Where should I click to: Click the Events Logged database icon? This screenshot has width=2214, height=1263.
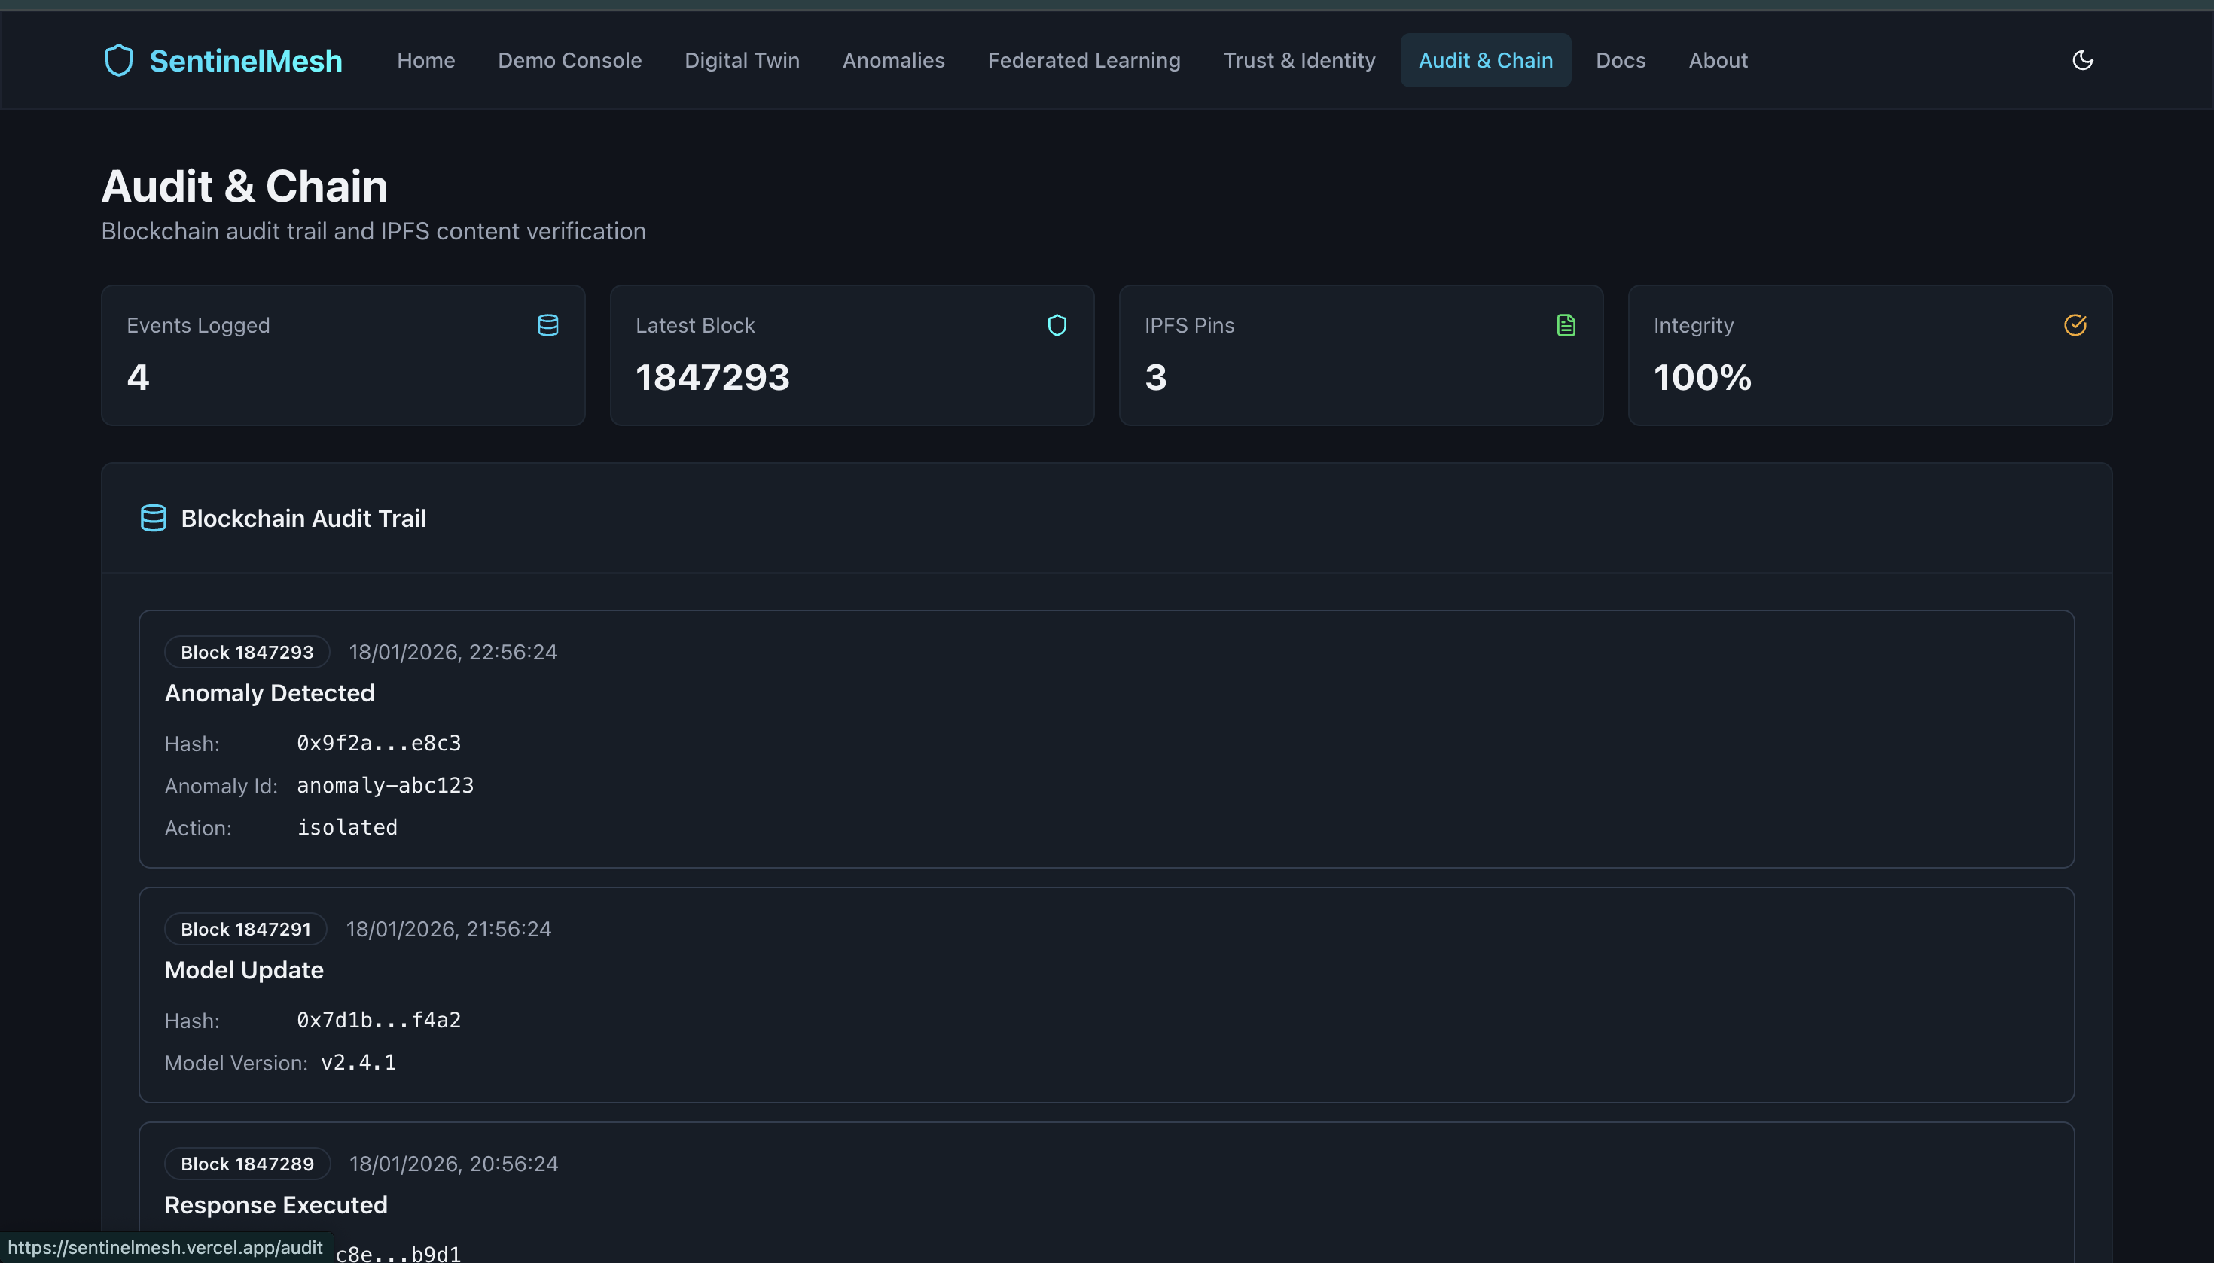click(x=547, y=325)
